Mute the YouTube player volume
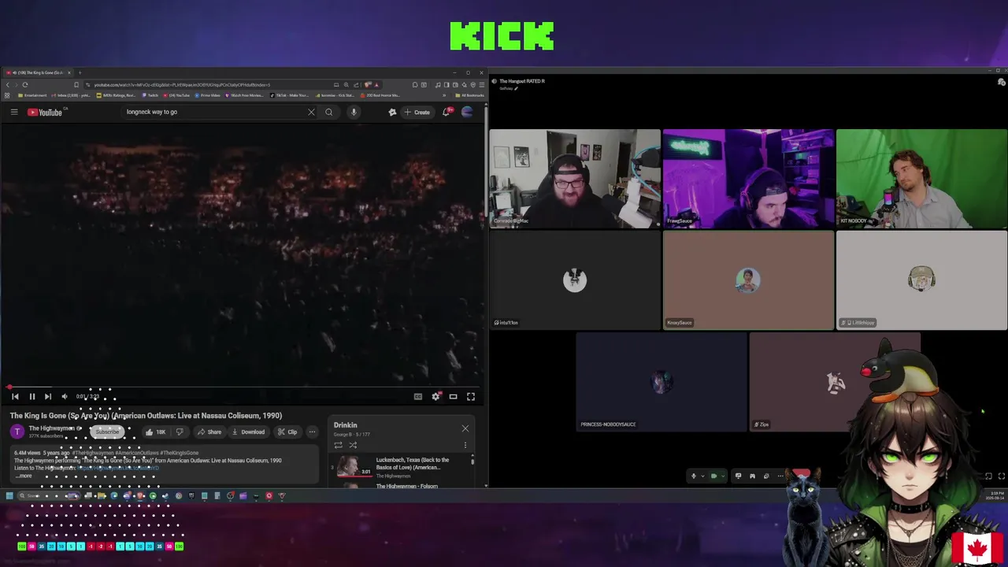The width and height of the screenshot is (1008, 567). 65,397
